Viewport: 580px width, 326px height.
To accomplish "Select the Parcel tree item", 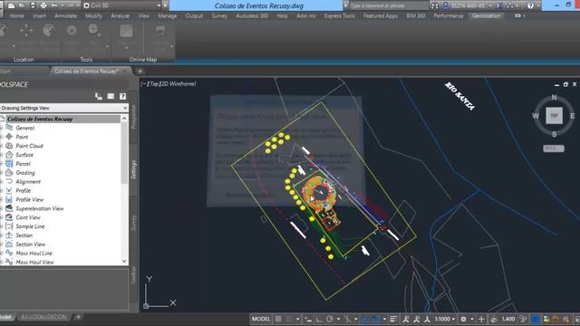I will 23,164.
